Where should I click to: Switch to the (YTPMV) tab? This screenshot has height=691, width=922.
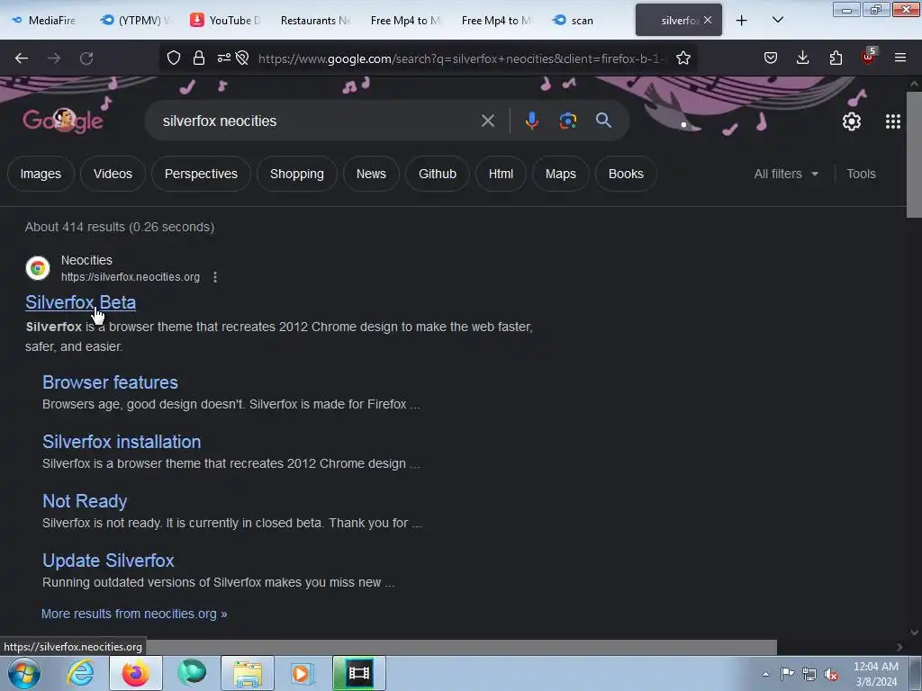pyautogui.click(x=137, y=20)
